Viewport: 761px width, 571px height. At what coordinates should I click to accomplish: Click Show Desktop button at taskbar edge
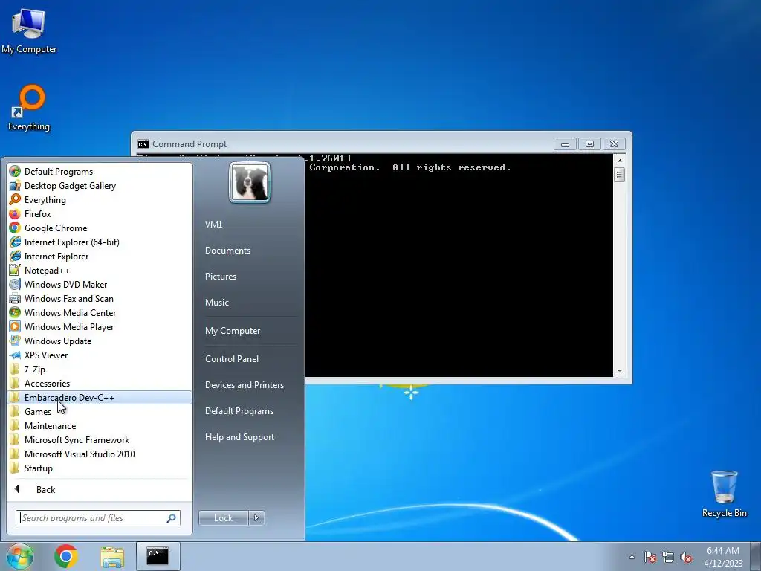pos(755,556)
